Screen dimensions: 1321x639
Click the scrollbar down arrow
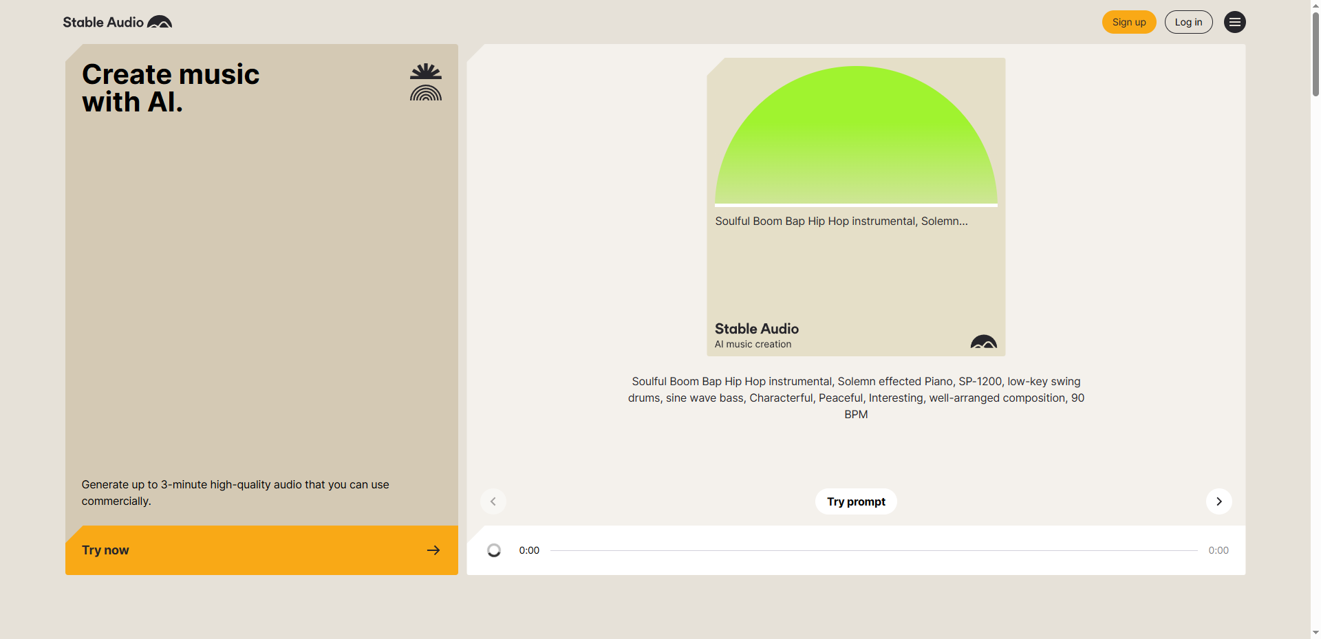[1315, 632]
